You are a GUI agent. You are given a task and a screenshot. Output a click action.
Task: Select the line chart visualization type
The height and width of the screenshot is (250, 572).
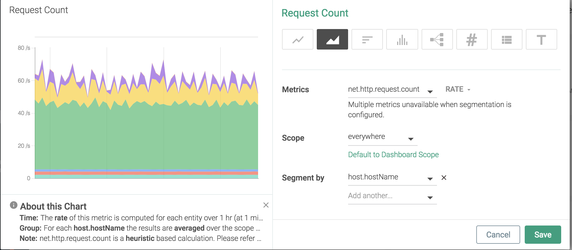298,39
